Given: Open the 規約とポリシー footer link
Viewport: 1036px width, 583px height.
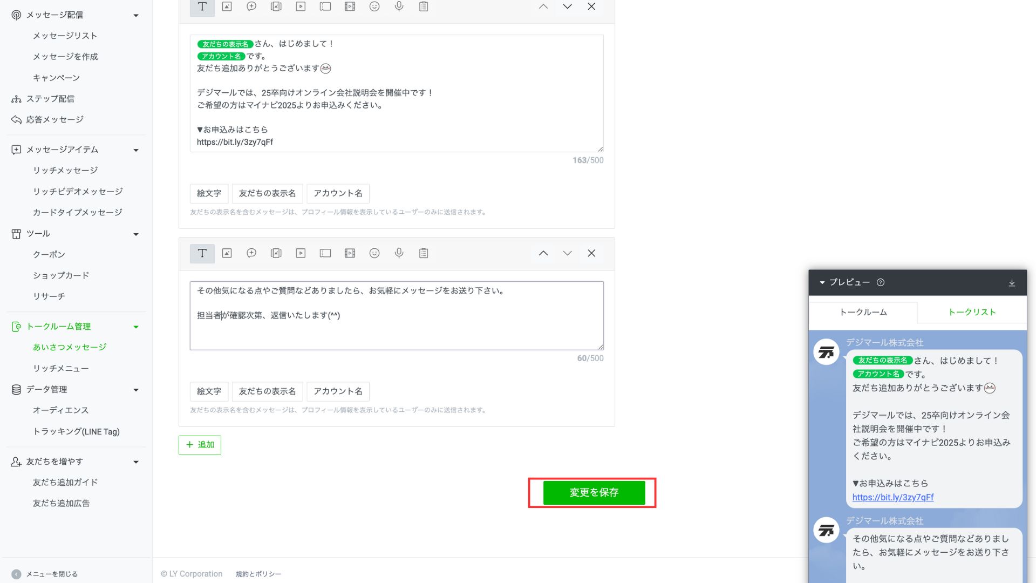Looking at the screenshot, I should point(258,574).
